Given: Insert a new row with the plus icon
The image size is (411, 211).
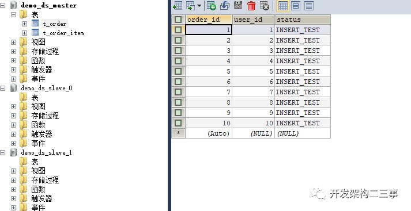Looking at the screenshot, I should (212, 6).
